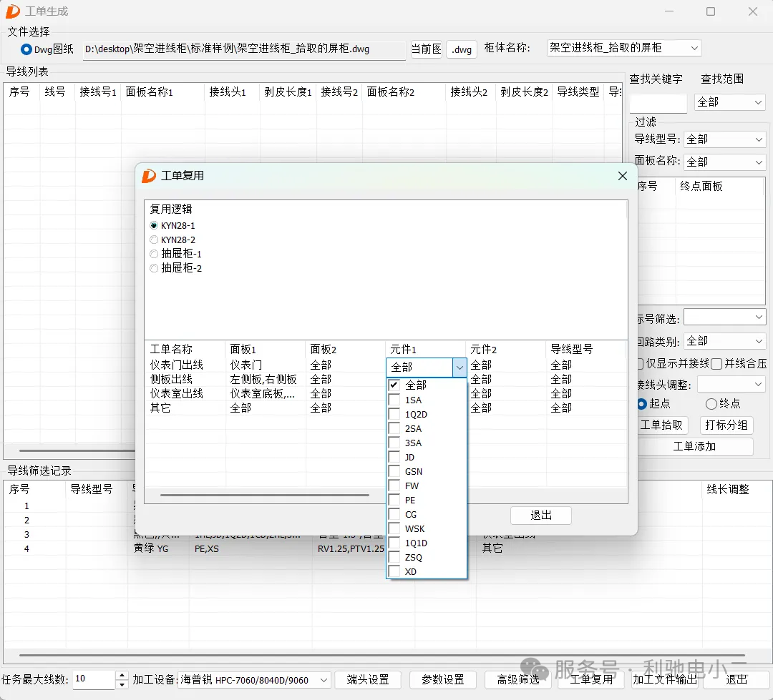
Task: Choose 抽屉柜-1 reuse logic option
Action: [154, 254]
